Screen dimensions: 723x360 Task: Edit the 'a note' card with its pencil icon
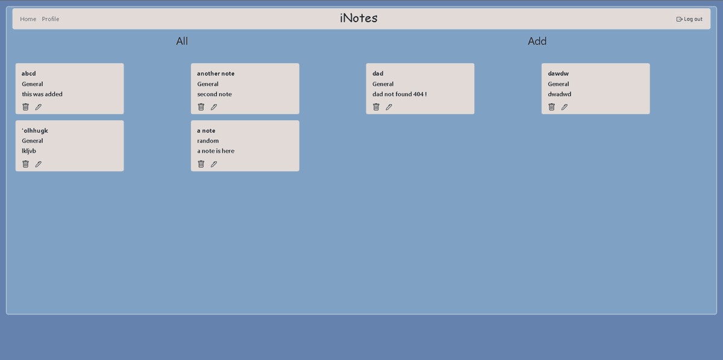point(214,164)
